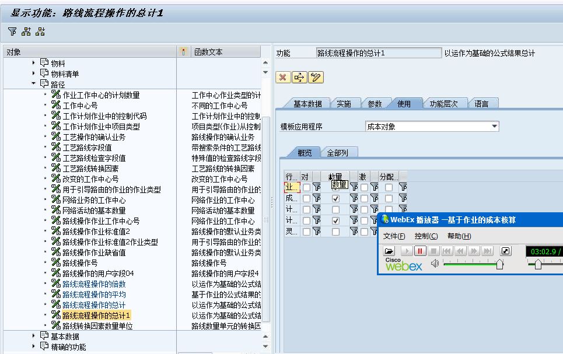Image resolution: width=563 pixels, height=354 pixels.
Task: Pause playback in WebEx player
Action: [x=420, y=251]
